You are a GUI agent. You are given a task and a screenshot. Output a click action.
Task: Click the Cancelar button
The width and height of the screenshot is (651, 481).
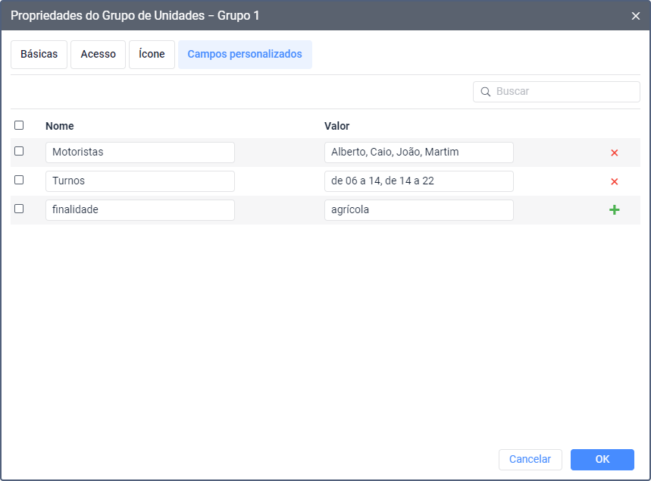530,460
